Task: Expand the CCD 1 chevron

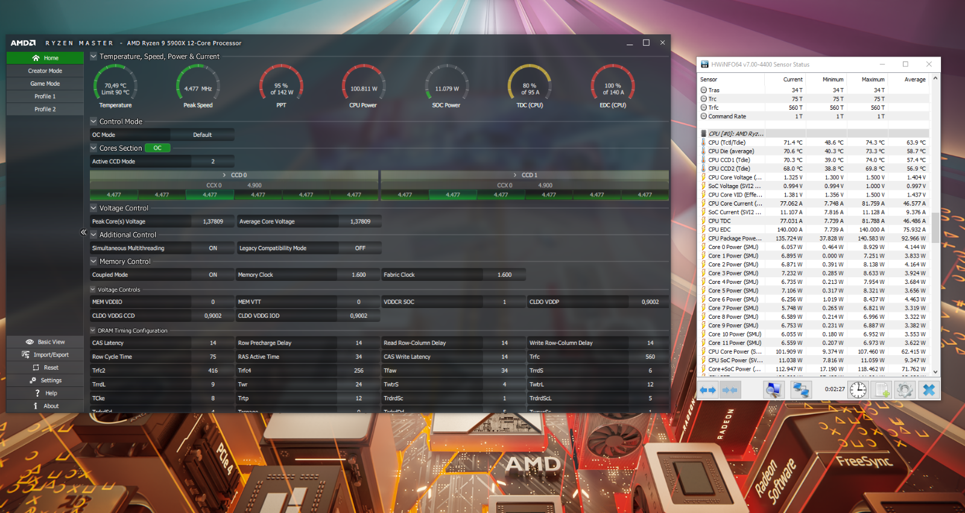Action: point(515,175)
